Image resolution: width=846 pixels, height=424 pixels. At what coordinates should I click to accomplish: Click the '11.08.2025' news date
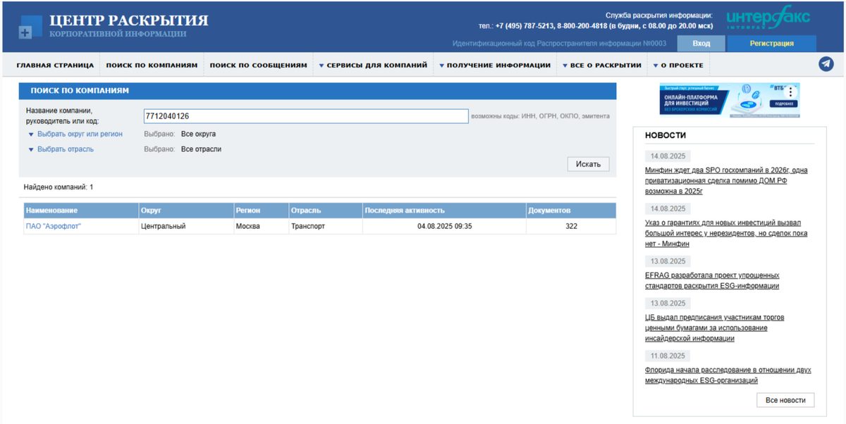coord(668,356)
